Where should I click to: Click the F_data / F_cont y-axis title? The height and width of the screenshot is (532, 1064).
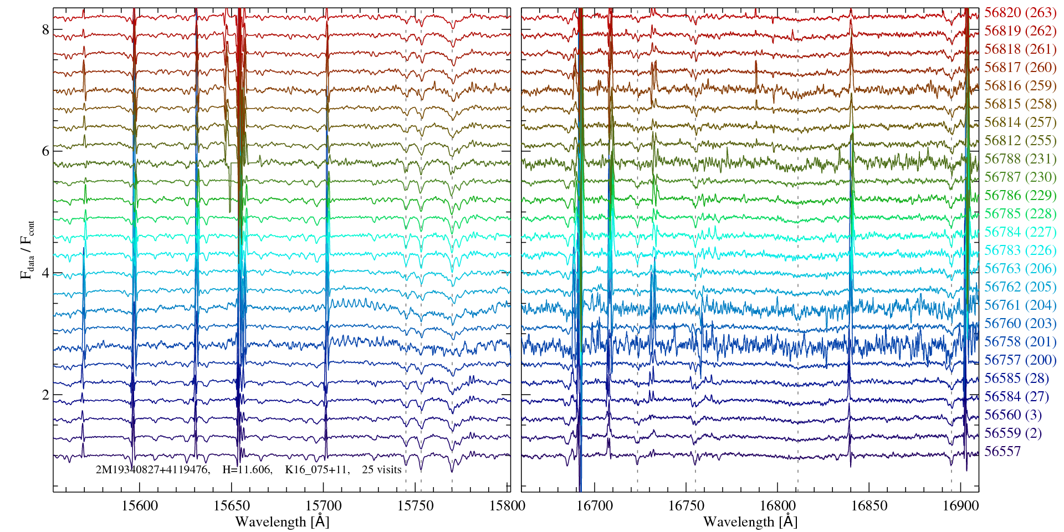[x=27, y=249]
